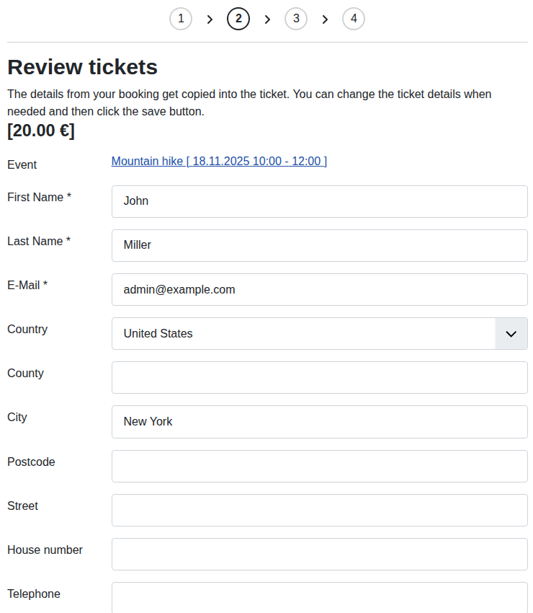This screenshot has width=533, height=613.
Task: Open the Mountain hike event link
Action: [x=219, y=162]
